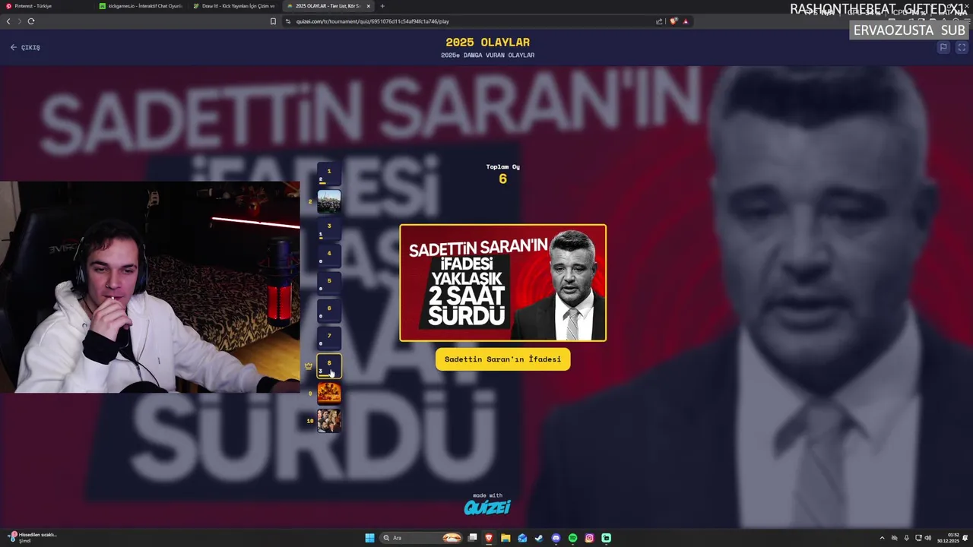The image size is (973, 547).
Task: Open a new browser tab
Action: coord(382,6)
